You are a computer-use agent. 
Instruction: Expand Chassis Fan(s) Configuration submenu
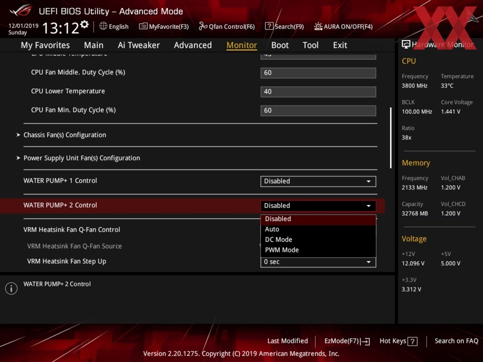[65, 135]
